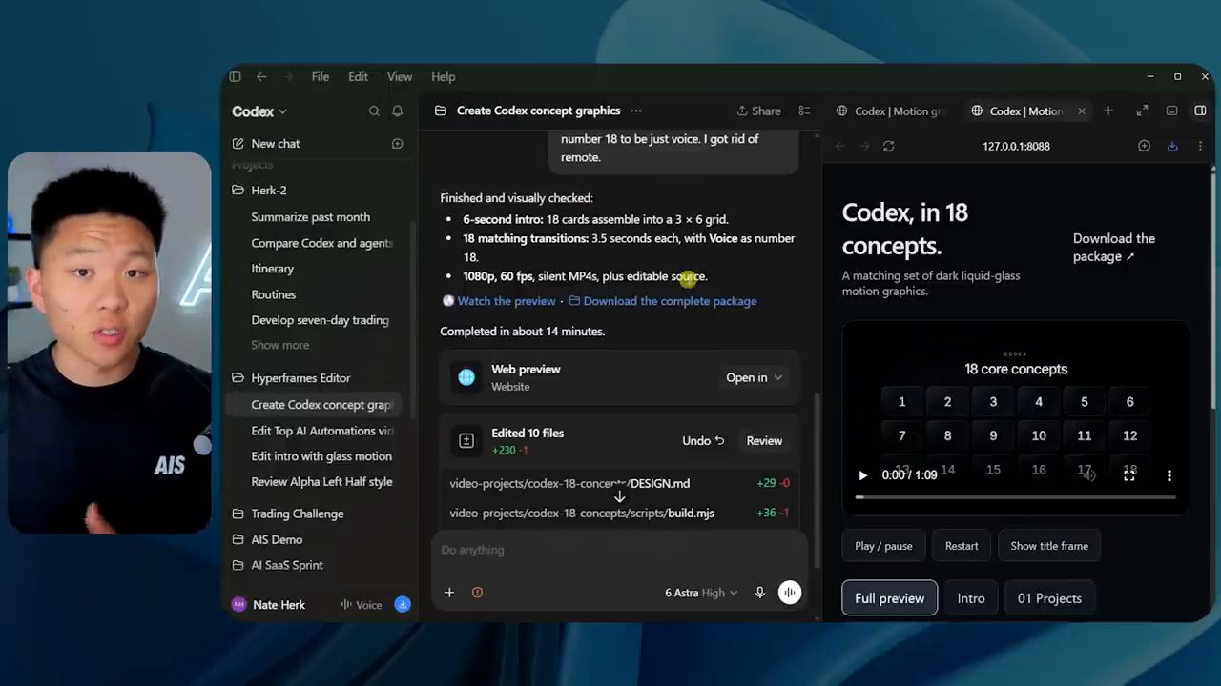
Task: Focus the 'Do anything' message input
Action: 620,550
